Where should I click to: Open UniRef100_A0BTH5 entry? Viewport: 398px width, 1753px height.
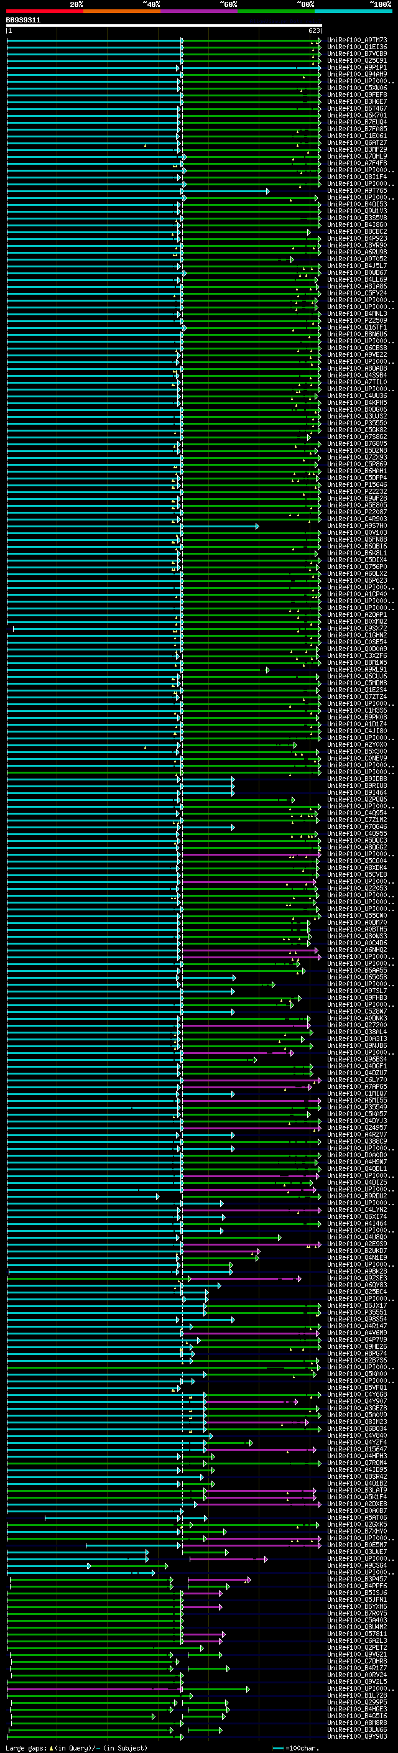click(357, 929)
